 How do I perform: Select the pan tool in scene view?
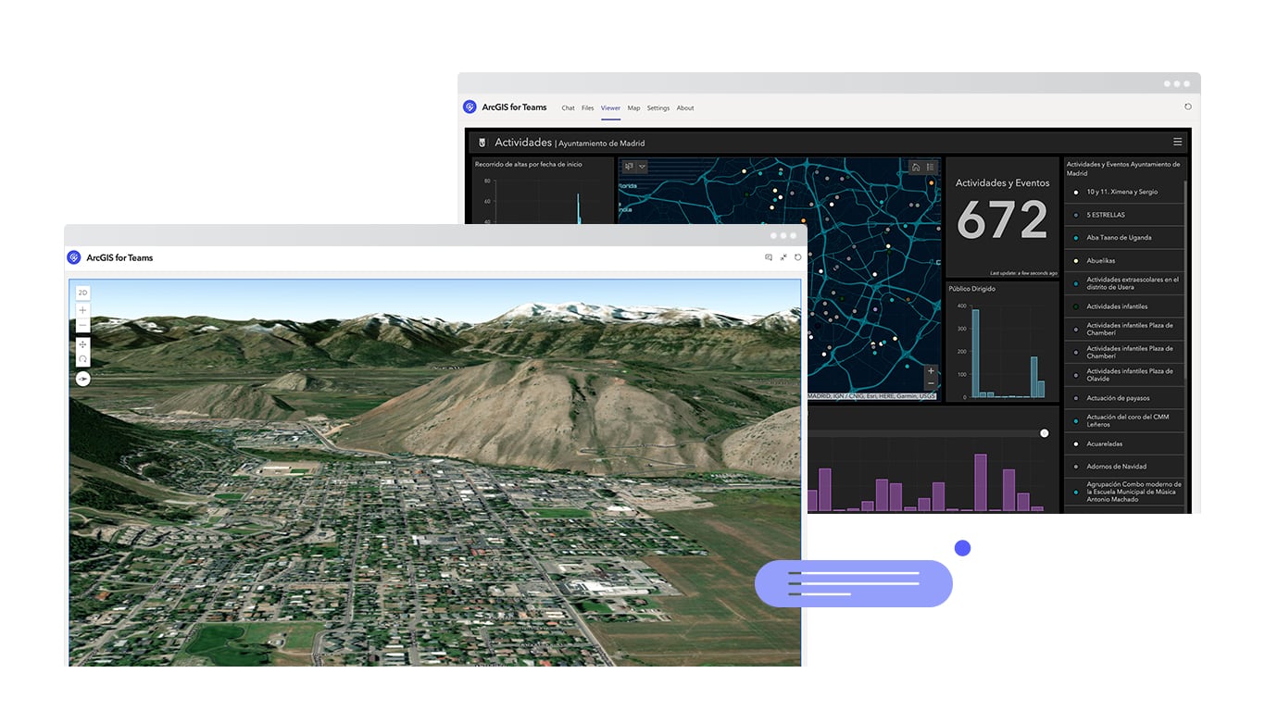pos(83,344)
